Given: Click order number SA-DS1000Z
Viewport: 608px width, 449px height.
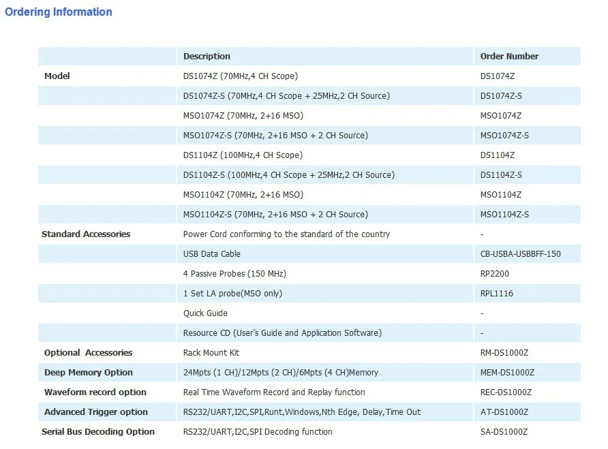Looking at the screenshot, I should 504,432.
